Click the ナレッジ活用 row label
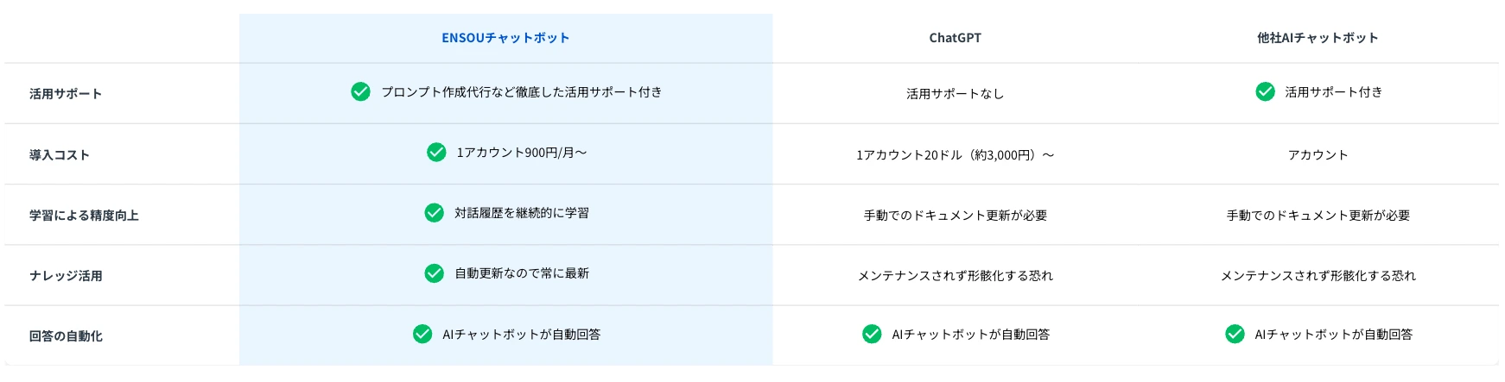 (x=66, y=275)
